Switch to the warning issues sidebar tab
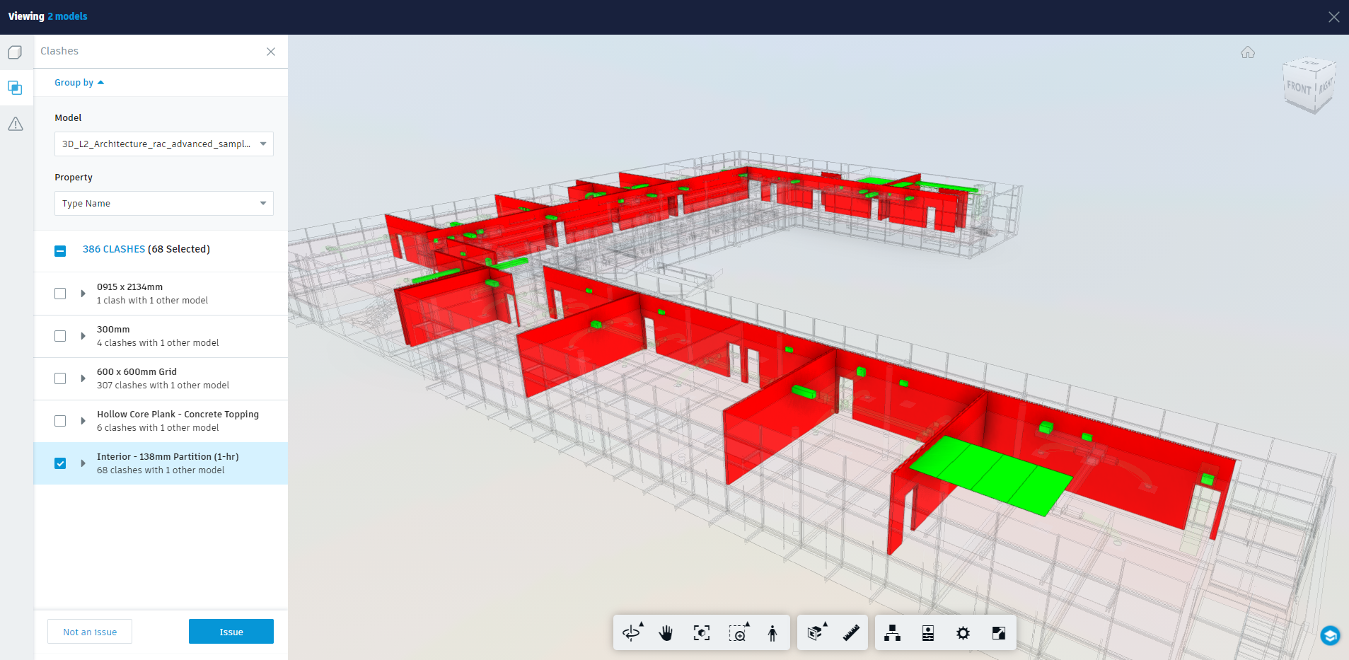 coord(16,125)
